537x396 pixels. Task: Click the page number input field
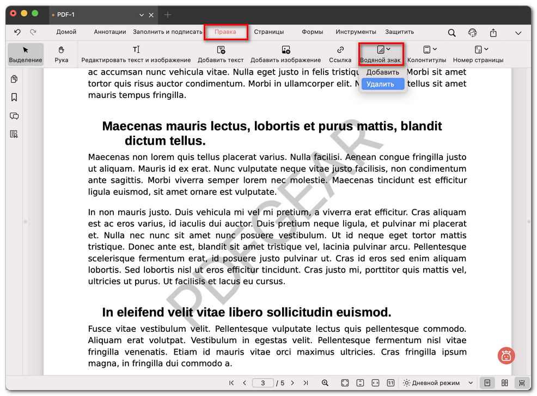pos(263,383)
